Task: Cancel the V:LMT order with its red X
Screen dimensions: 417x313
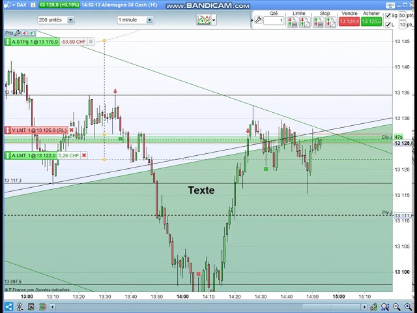Action: (71, 130)
